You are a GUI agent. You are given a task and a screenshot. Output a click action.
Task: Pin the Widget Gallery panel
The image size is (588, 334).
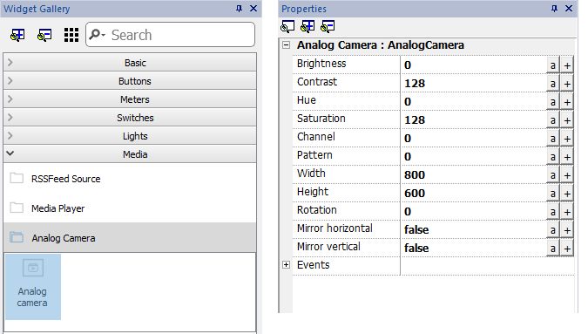click(x=239, y=8)
